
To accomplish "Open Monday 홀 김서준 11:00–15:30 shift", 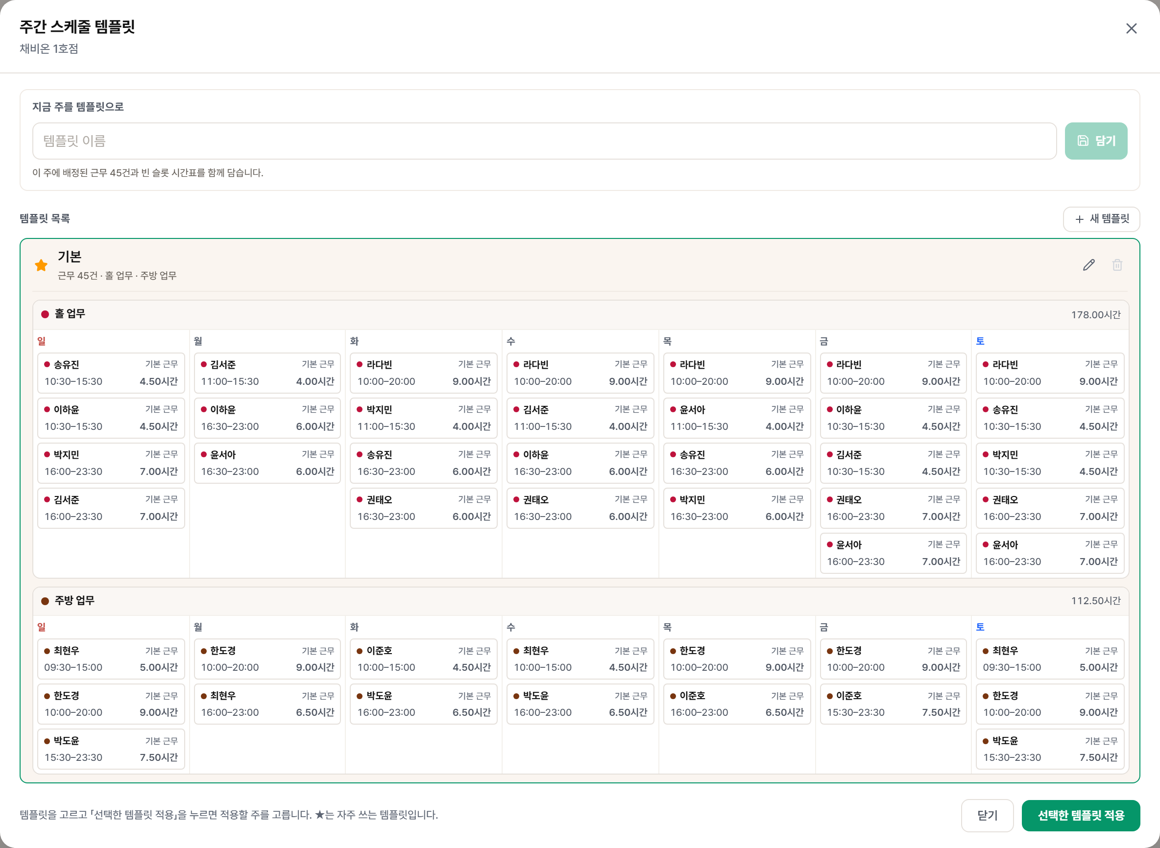I will pos(267,373).
